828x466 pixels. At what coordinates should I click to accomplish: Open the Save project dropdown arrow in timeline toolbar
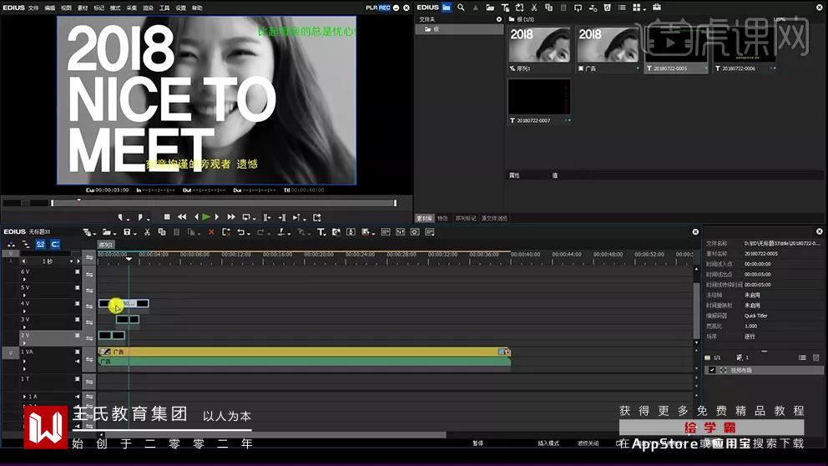point(135,234)
